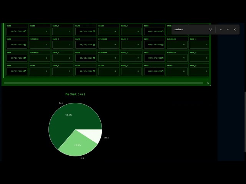Open calendar picker in third row's middle DATE field
The image size is (246, 184).
(x=94, y=58)
